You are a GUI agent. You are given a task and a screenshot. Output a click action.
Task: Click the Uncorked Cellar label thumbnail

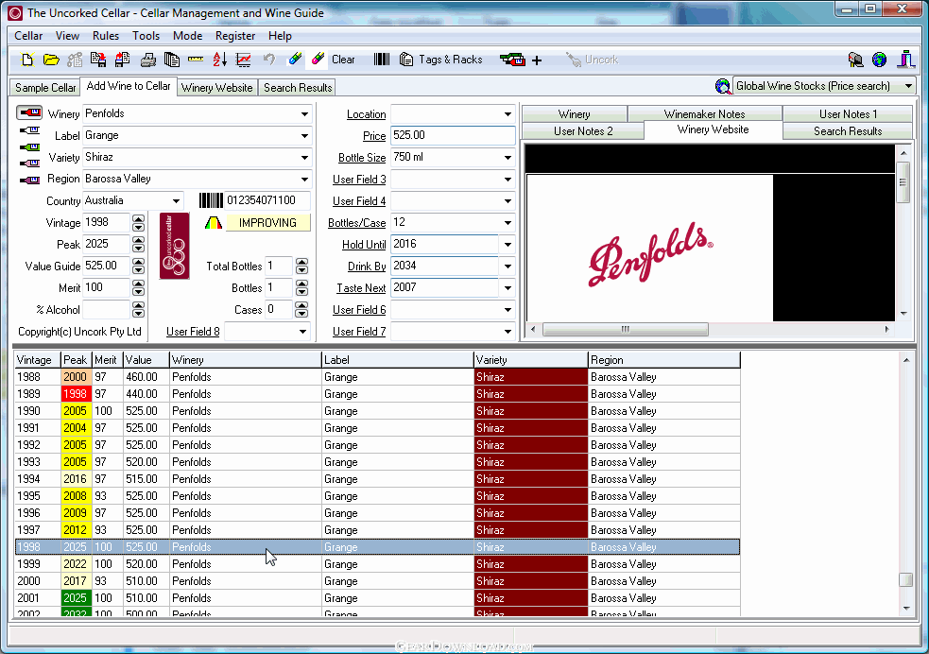(174, 246)
